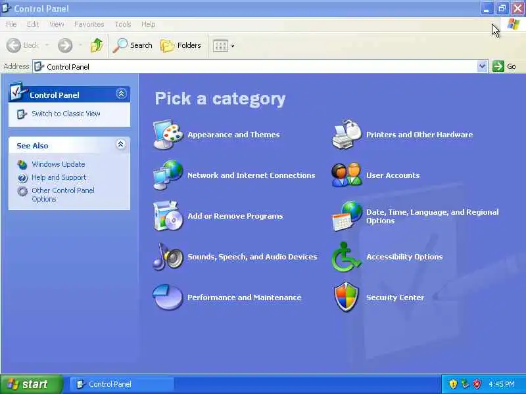Click the Other Control Panel Options gear icon
The image size is (526, 394).
pos(22,191)
